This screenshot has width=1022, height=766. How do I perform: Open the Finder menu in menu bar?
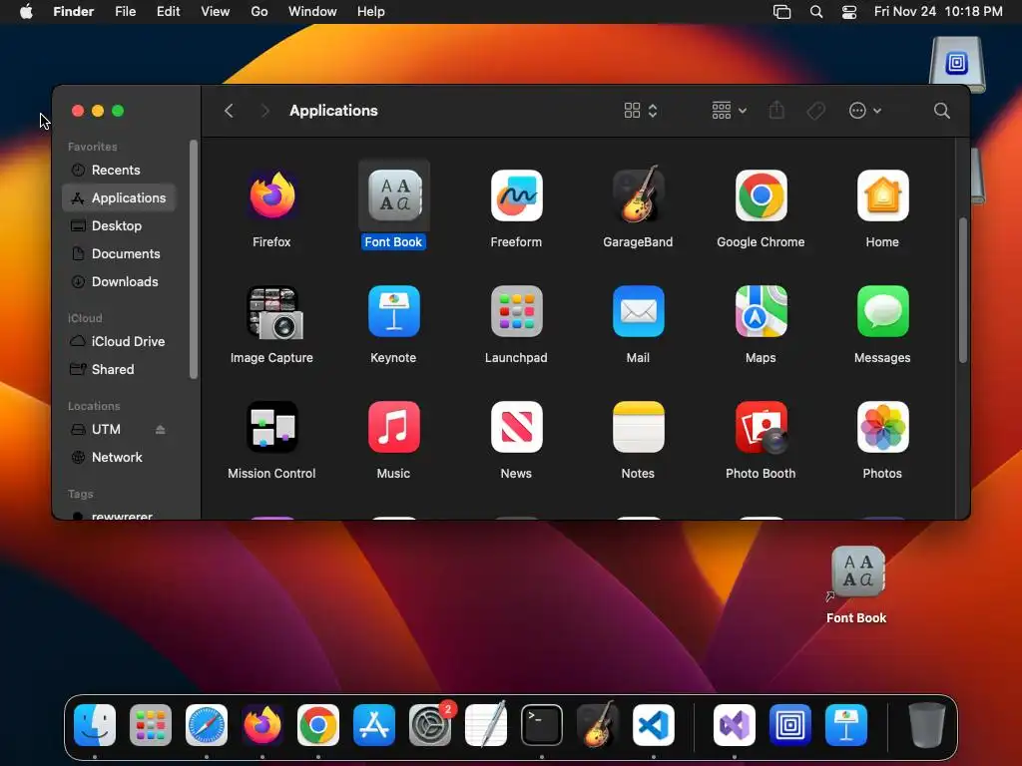pyautogui.click(x=74, y=12)
